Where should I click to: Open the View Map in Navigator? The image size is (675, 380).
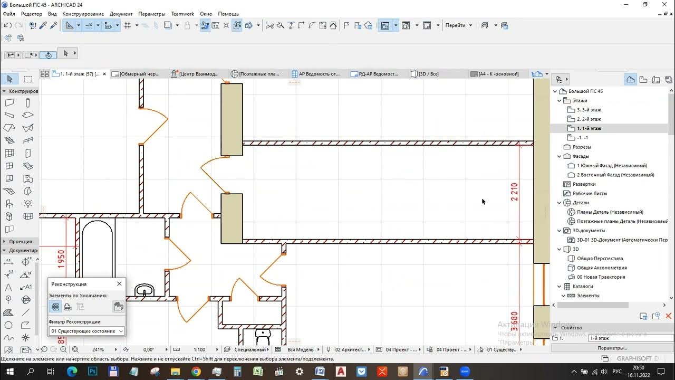point(643,80)
